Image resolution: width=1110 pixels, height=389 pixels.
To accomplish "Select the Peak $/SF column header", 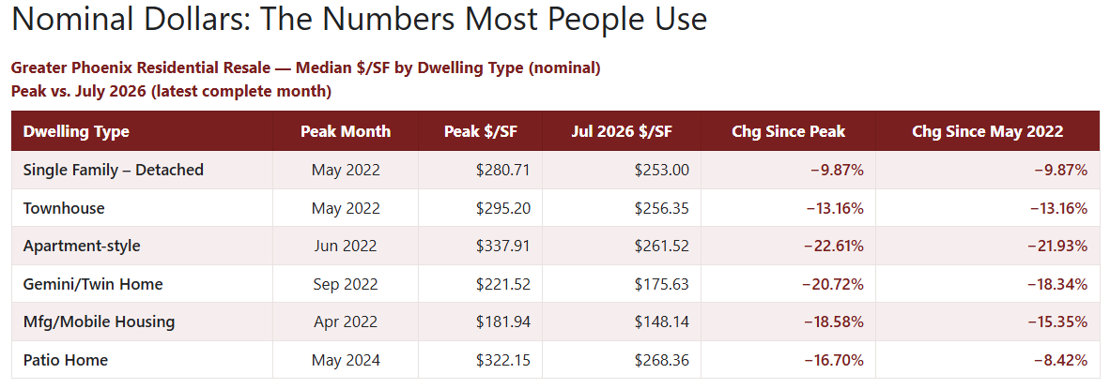I will [480, 131].
